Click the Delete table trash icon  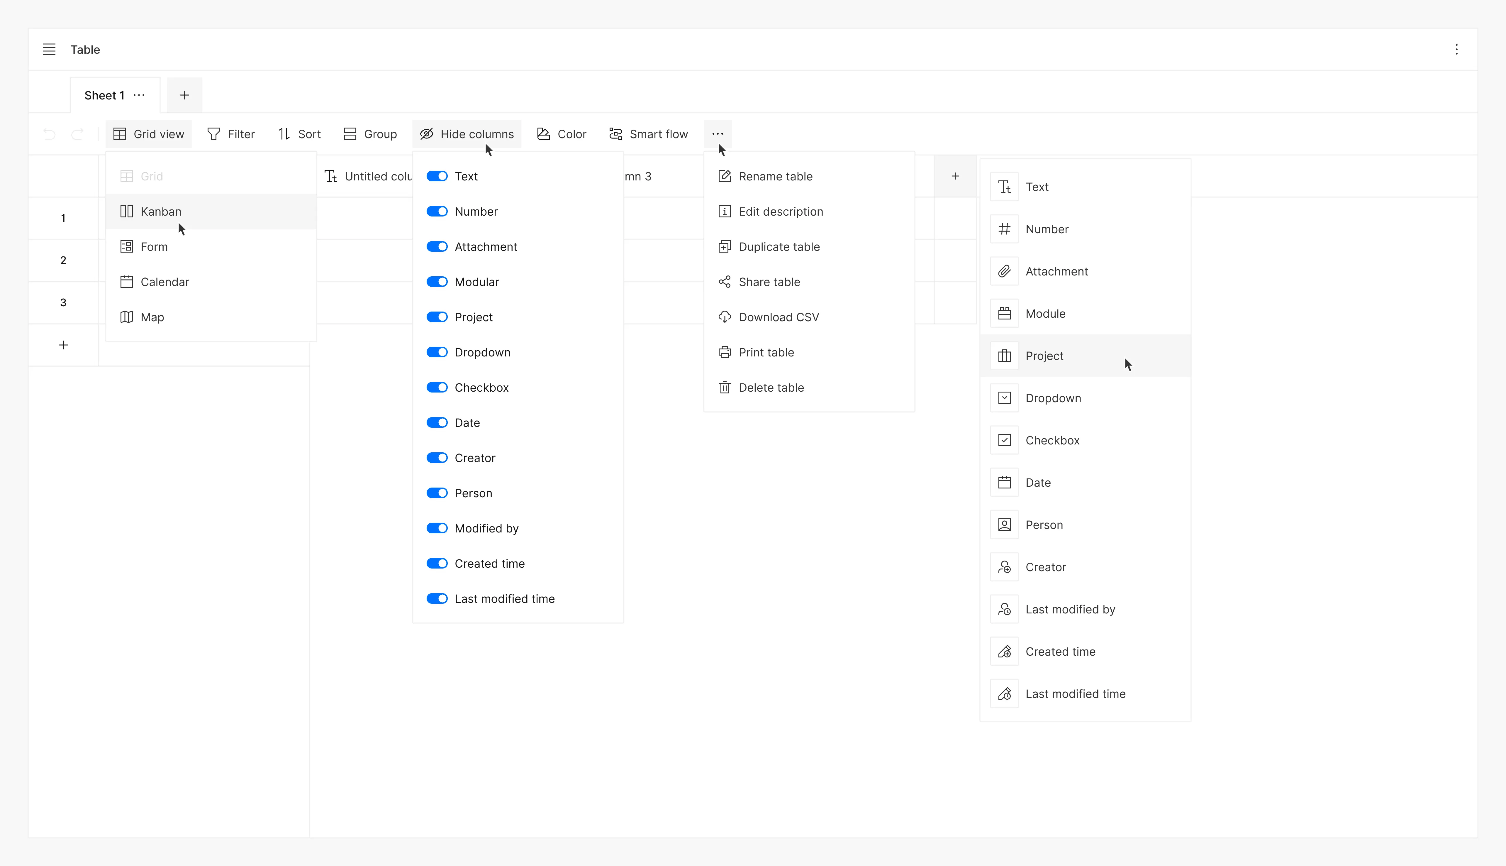pyautogui.click(x=725, y=388)
